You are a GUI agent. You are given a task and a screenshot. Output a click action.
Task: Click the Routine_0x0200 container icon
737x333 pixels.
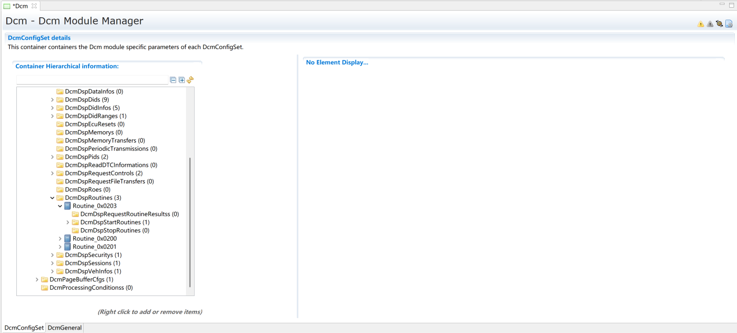[x=67, y=239]
